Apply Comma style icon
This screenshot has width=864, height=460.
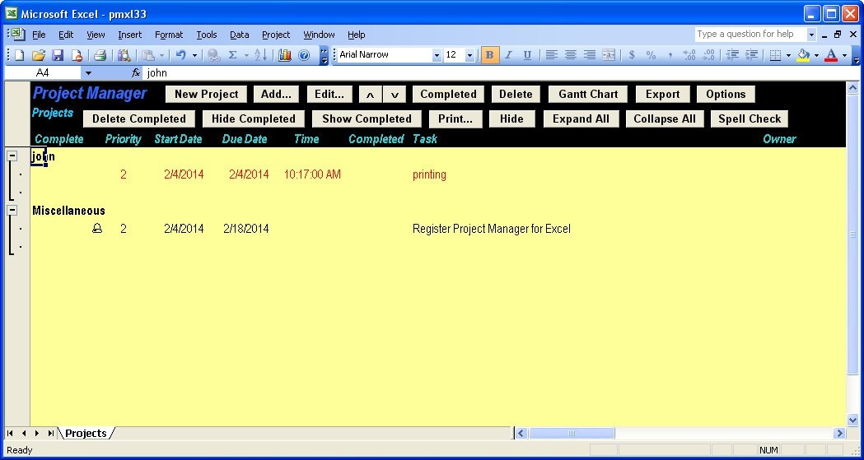[670, 55]
